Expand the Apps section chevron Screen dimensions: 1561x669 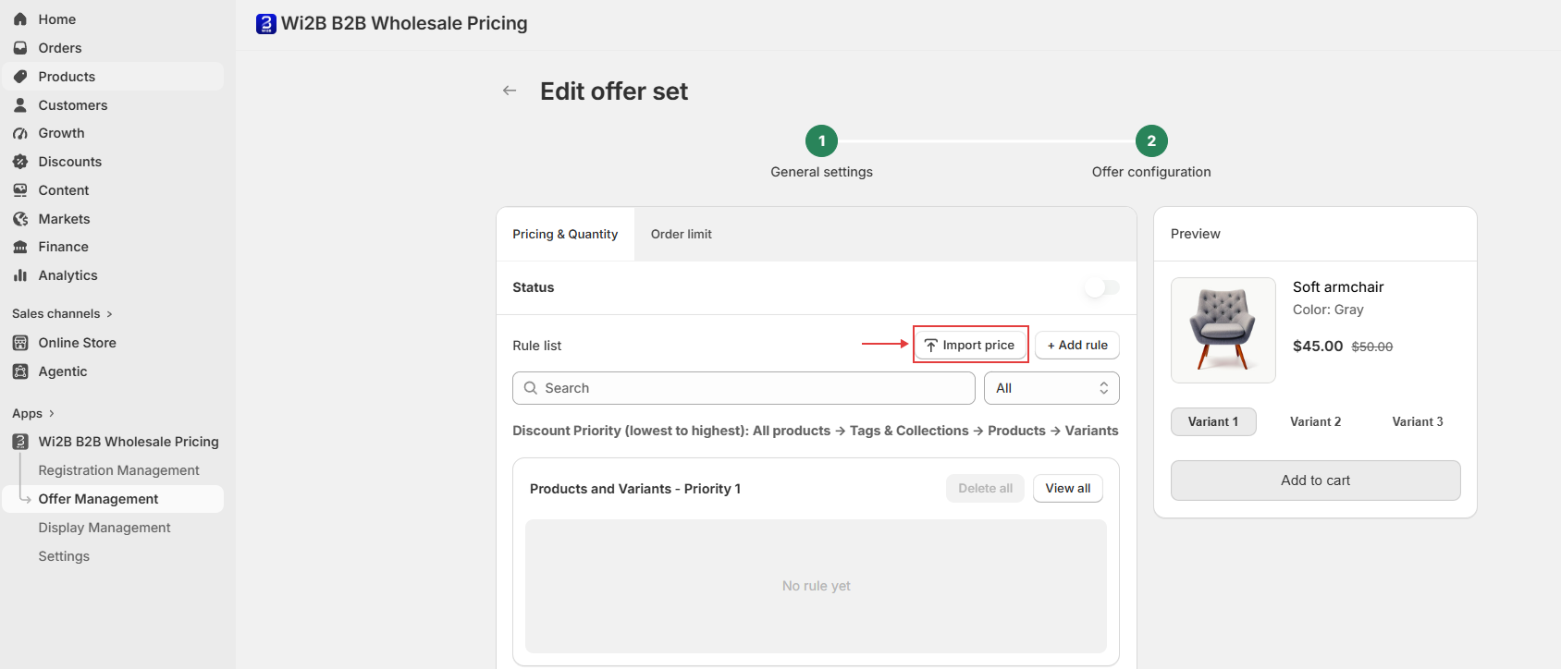52,414
